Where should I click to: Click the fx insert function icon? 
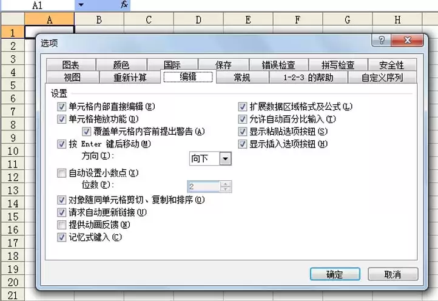coord(124,5)
